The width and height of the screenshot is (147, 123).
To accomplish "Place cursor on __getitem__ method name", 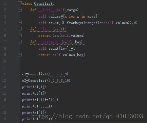I will (x=50, y=42).
